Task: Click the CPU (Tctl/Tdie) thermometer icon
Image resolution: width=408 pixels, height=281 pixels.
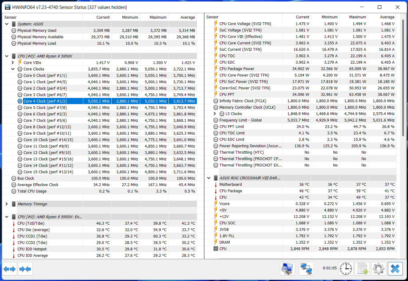Action: point(14,223)
